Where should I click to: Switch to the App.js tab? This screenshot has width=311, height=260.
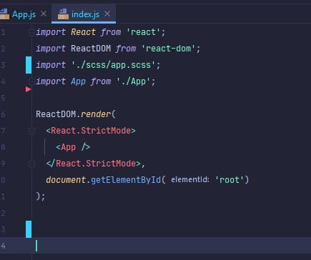point(24,14)
